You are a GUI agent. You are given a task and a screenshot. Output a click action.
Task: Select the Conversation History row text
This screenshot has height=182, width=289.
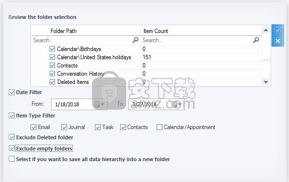(81, 74)
